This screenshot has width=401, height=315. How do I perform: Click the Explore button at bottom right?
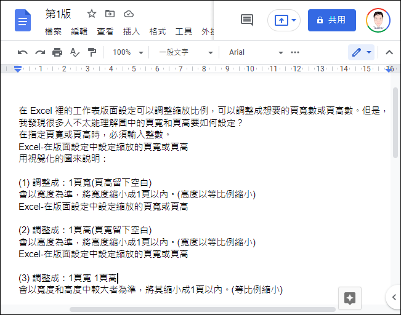pos(350,298)
